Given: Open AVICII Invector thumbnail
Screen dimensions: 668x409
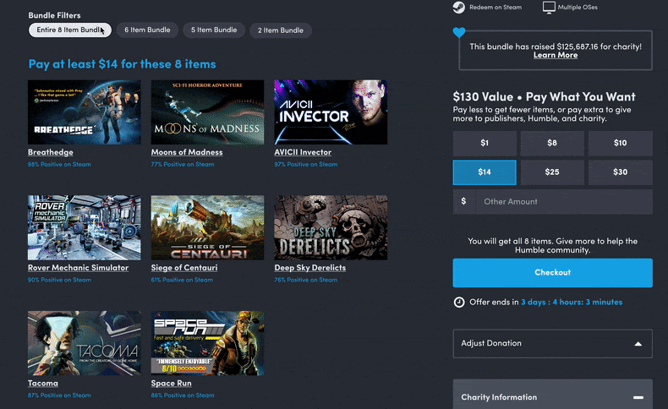Looking at the screenshot, I should [331, 112].
